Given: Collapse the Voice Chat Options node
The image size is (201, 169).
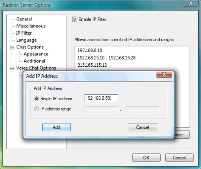Looking at the screenshot, I should [12, 68].
